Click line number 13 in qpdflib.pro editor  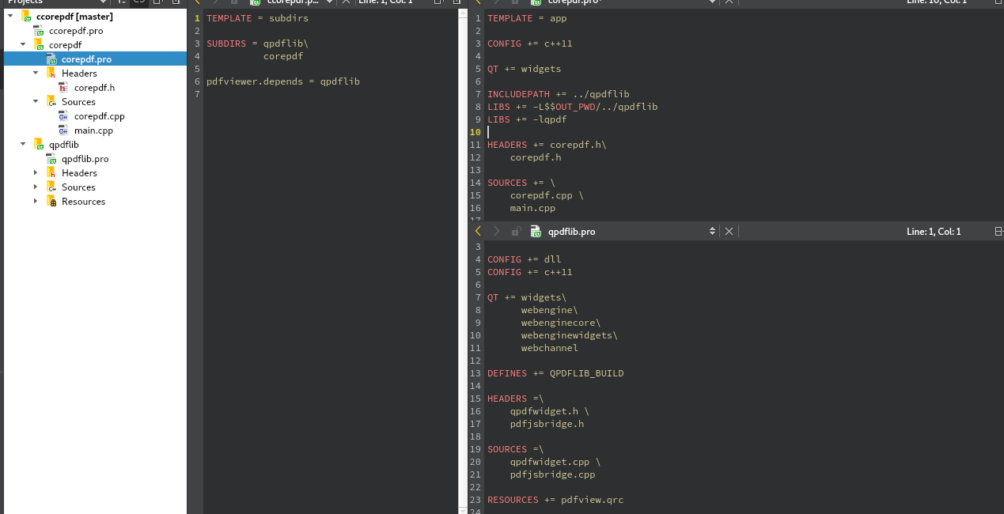tap(475, 373)
